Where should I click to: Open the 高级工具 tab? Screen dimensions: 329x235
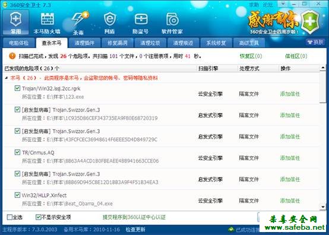click(x=249, y=43)
